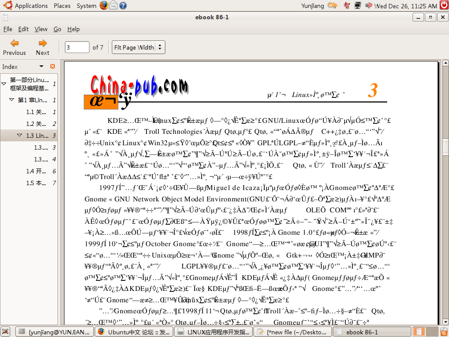Image resolution: width=449 pixels, height=337 pixels.
Task: Open the Applications menu in top panel
Action: coord(31,5)
